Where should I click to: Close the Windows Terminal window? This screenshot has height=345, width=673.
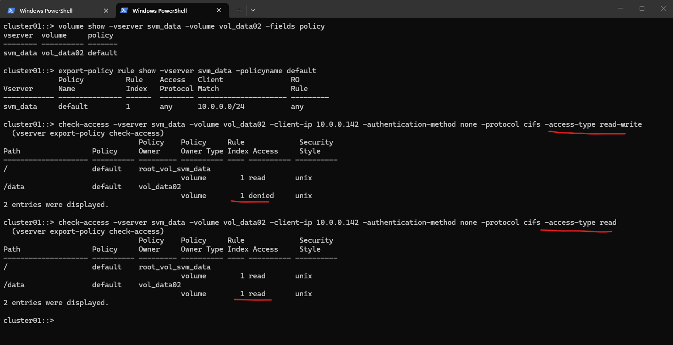coord(663,8)
